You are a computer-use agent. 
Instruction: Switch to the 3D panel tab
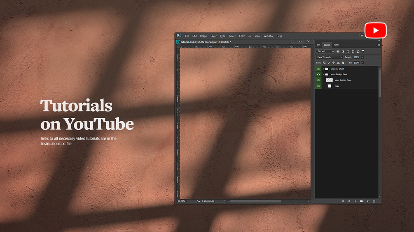tap(318, 45)
